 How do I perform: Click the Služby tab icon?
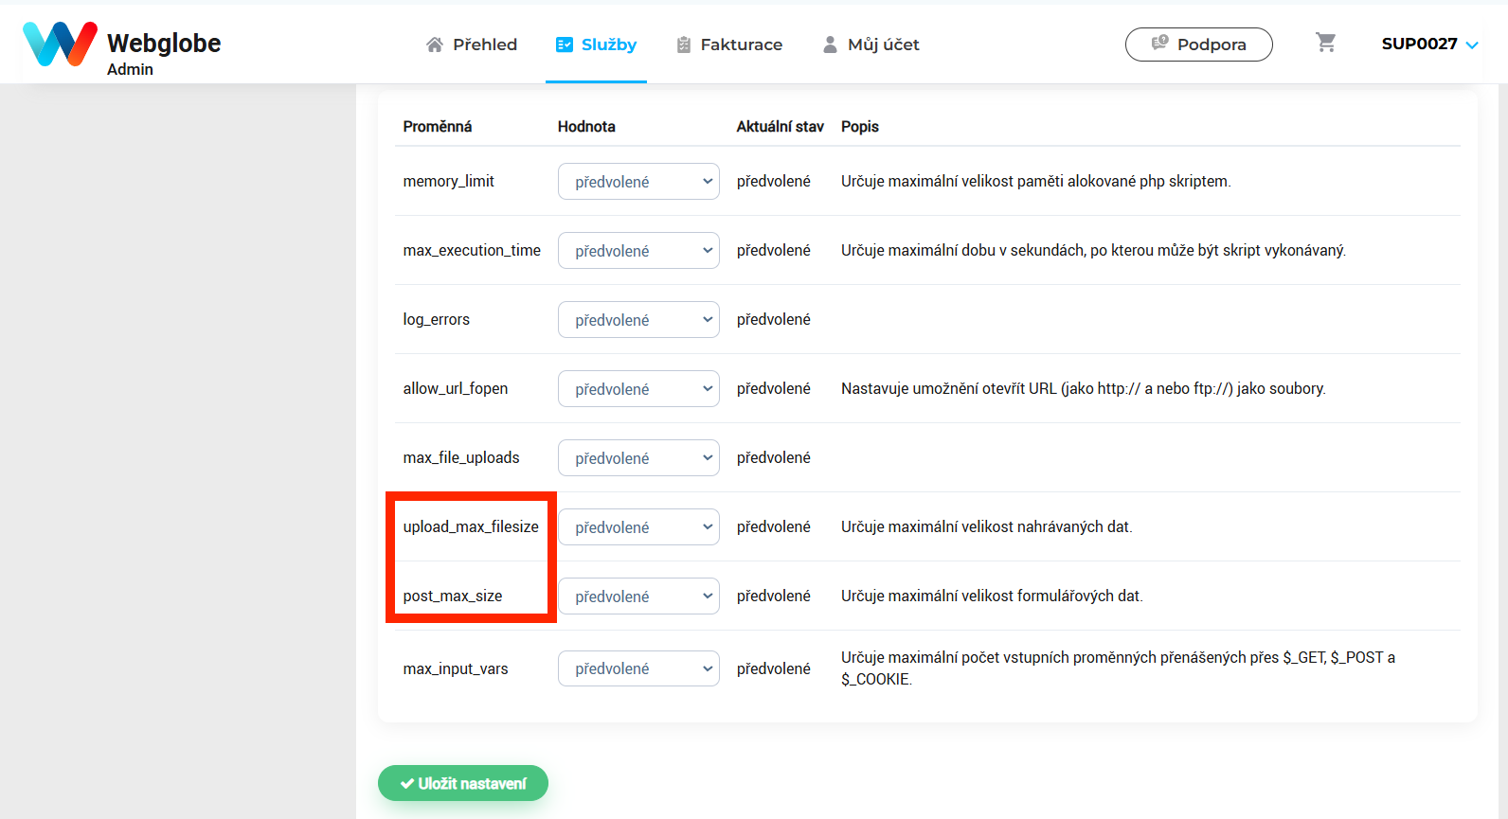(565, 45)
